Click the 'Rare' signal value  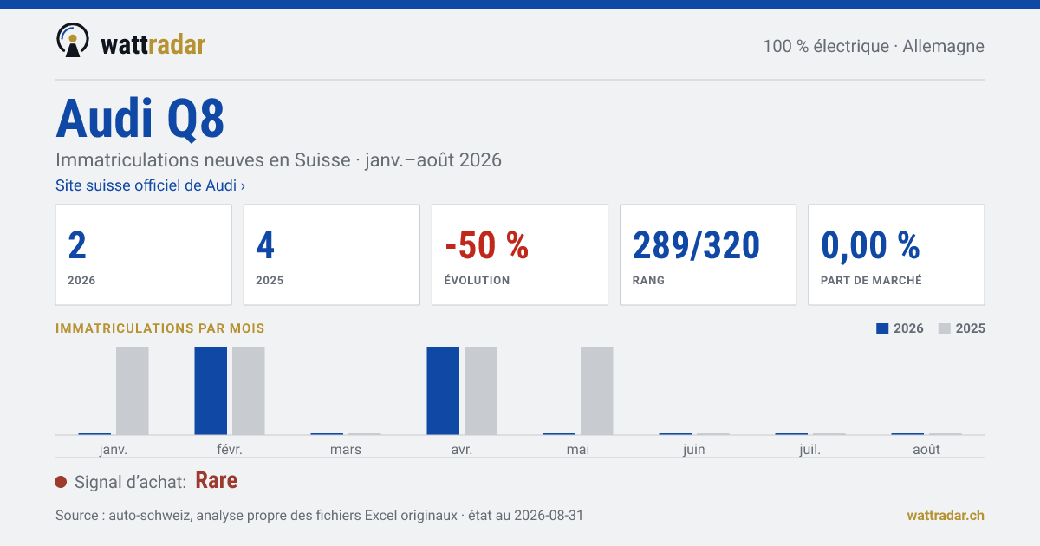(217, 481)
